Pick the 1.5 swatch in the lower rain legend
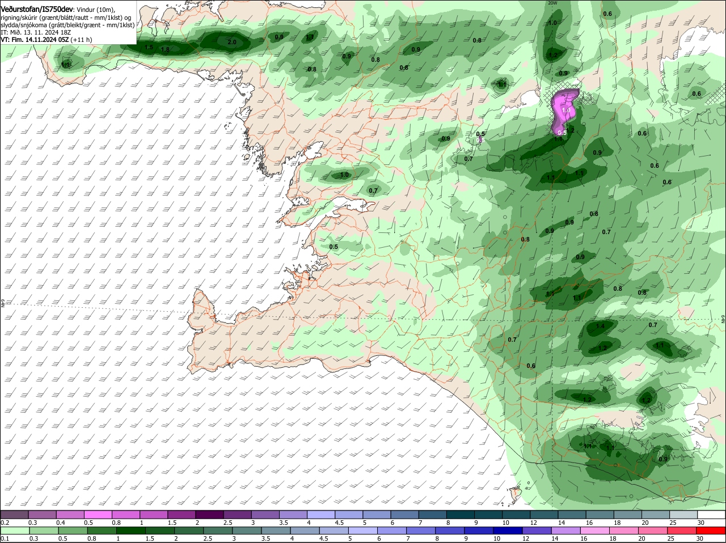 tap(160, 530)
